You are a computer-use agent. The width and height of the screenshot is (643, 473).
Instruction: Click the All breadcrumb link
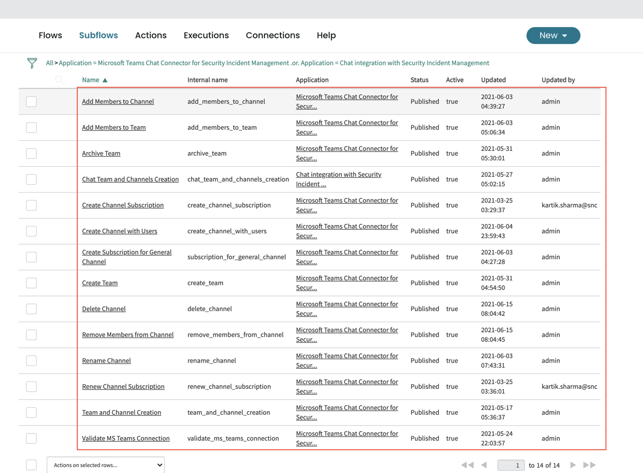pyautogui.click(x=49, y=63)
